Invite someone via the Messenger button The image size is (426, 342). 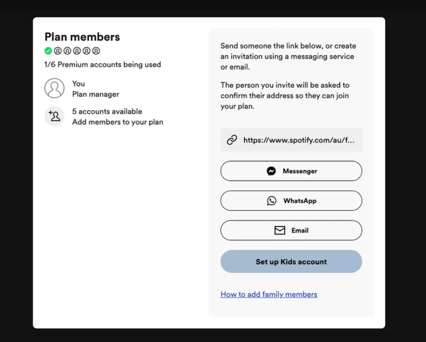pos(291,171)
